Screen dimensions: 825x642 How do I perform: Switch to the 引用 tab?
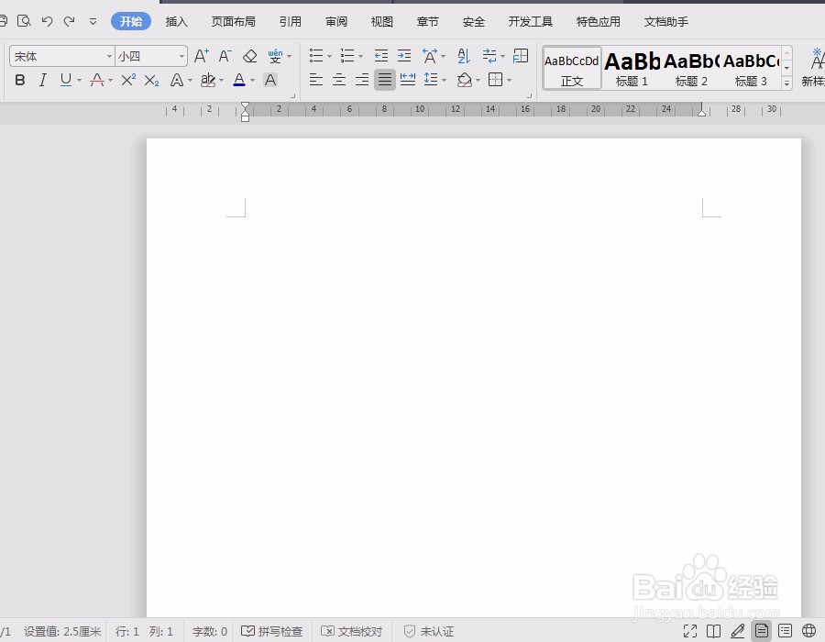tap(290, 22)
